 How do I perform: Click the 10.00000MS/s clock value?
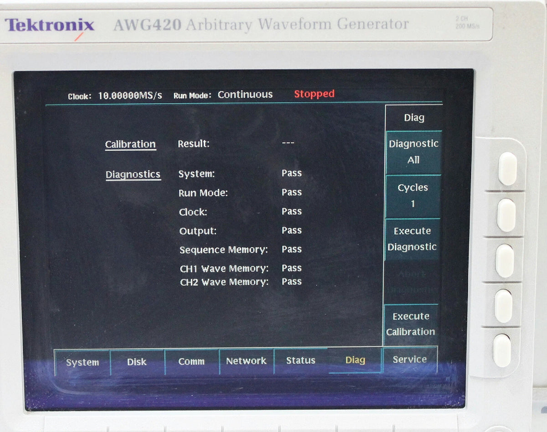click(x=130, y=96)
